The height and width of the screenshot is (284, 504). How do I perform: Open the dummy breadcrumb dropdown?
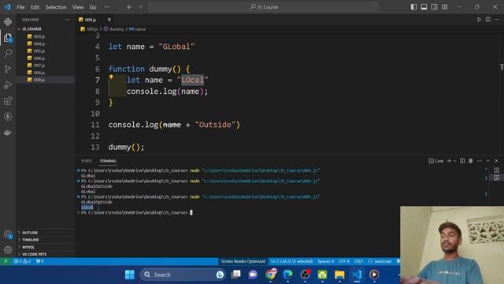pos(113,29)
